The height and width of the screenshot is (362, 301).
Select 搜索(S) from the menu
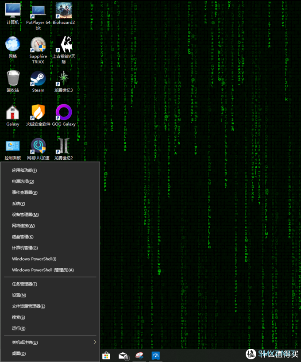pos(50,317)
